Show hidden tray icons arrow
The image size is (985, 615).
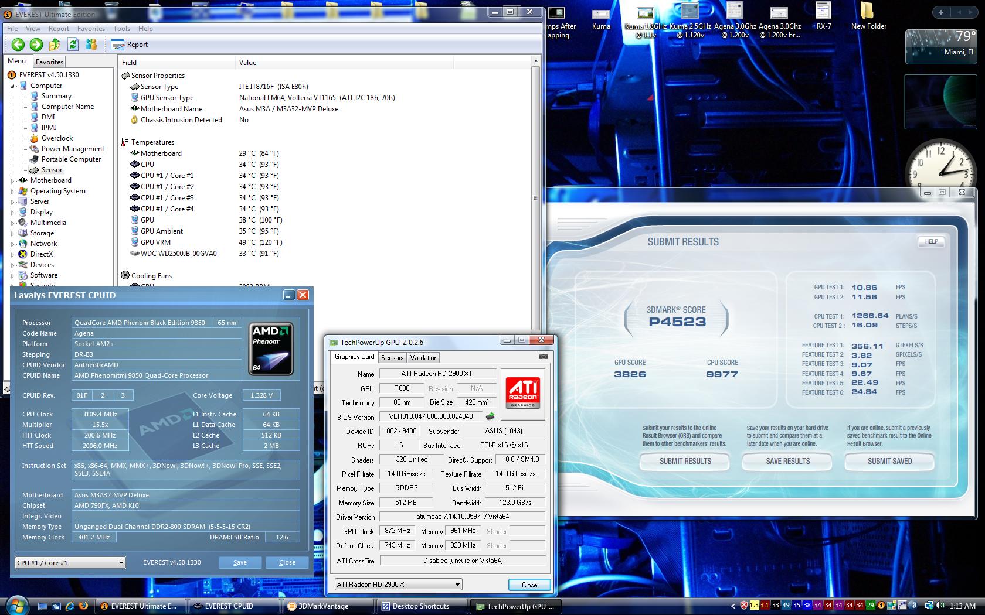(x=733, y=606)
